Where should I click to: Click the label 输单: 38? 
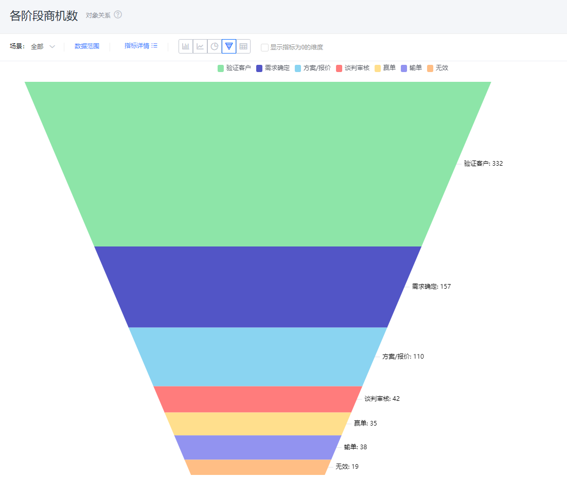pyautogui.click(x=355, y=447)
